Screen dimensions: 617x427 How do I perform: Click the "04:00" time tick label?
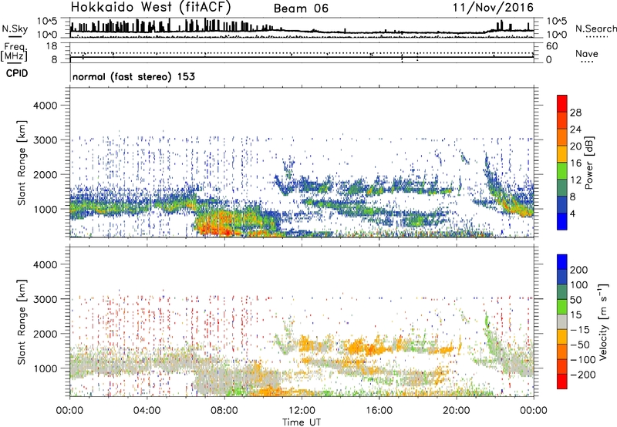(147, 411)
